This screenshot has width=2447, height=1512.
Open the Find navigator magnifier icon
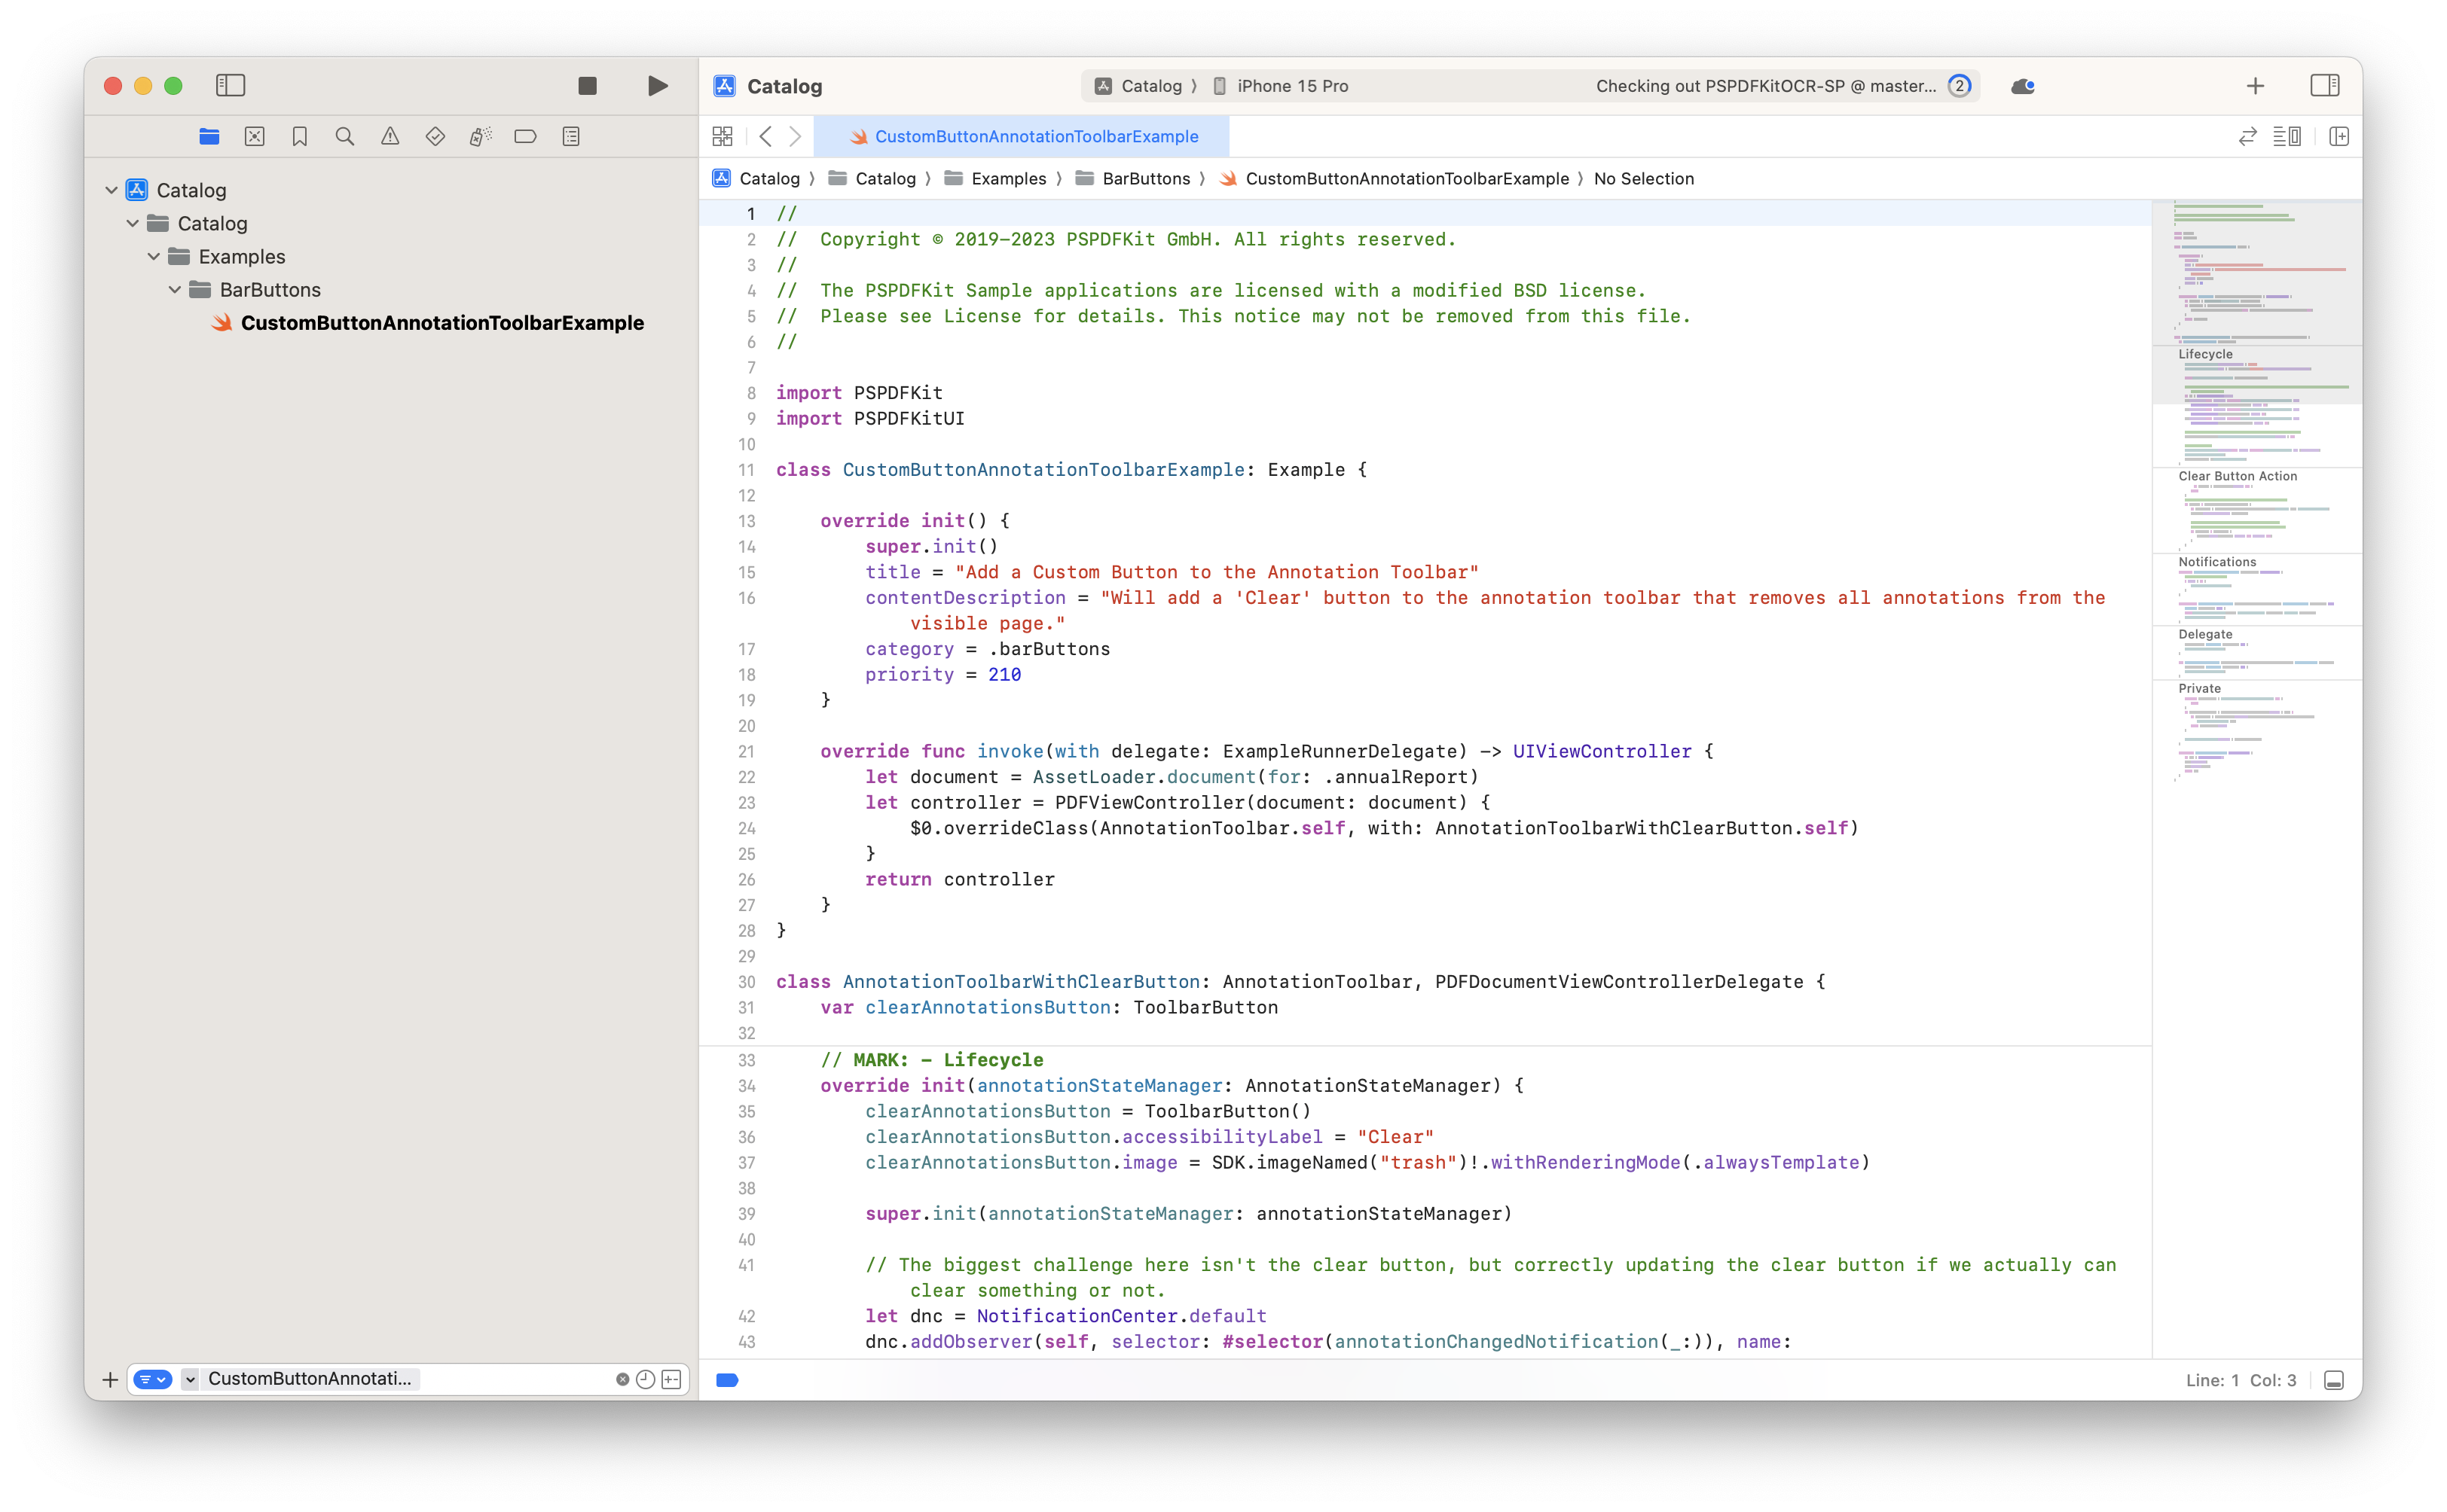344,136
